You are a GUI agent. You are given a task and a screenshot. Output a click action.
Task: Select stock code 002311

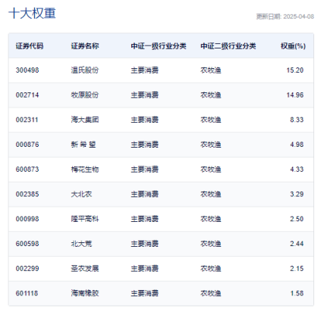pos(27,120)
